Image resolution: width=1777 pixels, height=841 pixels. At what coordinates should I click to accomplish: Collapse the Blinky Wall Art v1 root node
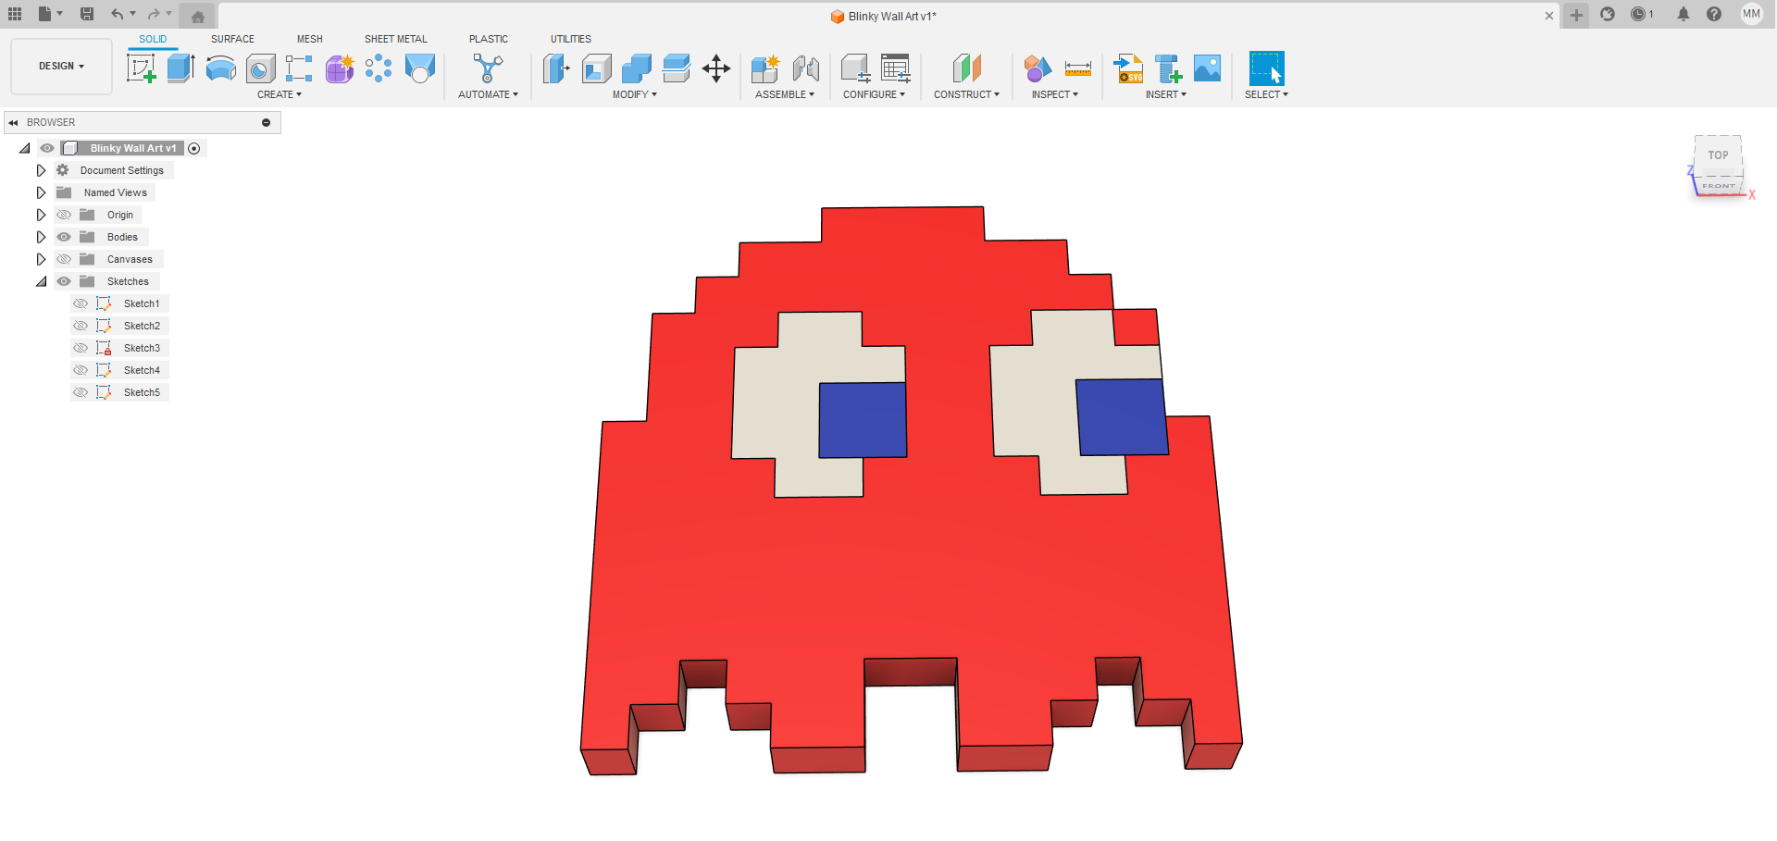[25, 148]
